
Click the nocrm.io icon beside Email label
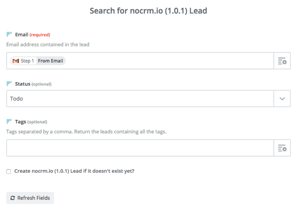tap(9, 34)
